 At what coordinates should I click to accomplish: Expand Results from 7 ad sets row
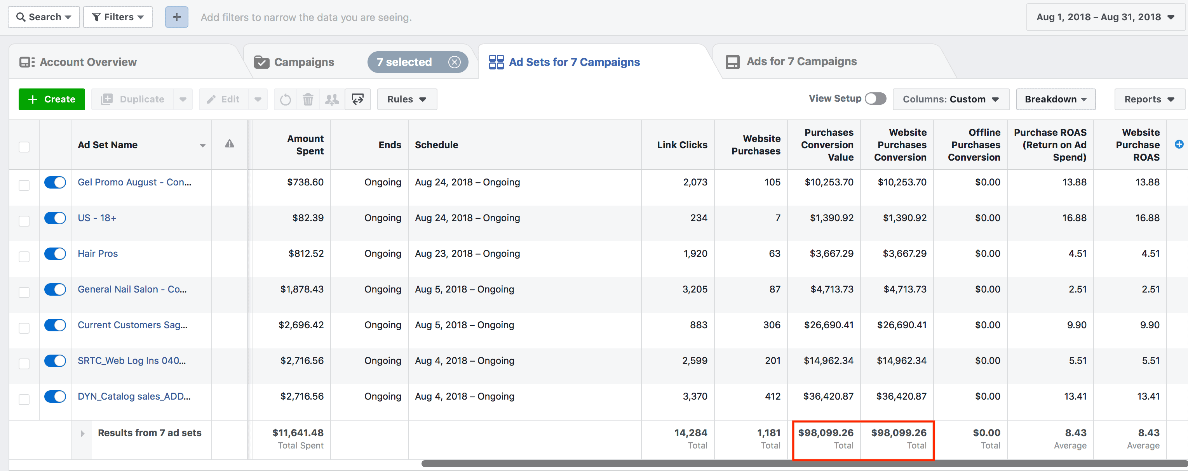coord(82,433)
